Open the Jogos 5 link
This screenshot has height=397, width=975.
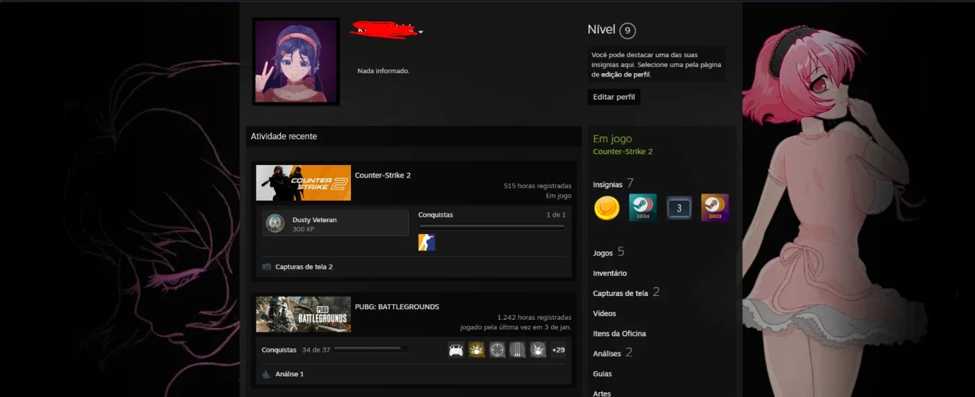click(x=609, y=252)
